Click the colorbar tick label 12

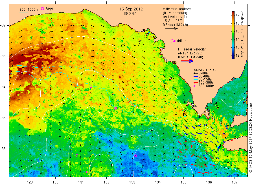point(237,55)
